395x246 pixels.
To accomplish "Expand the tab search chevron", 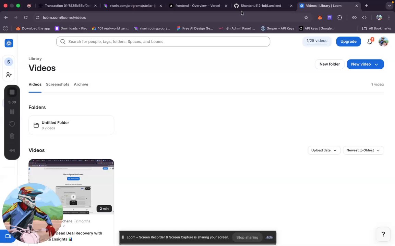I will click(390, 5).
